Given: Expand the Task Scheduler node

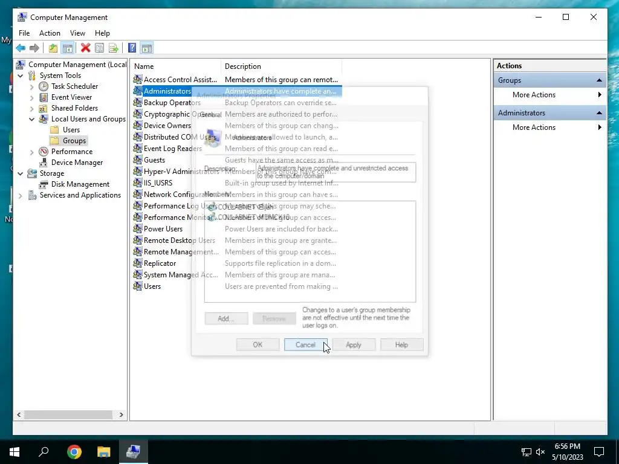Looking at the screenshot, I should pyautogui.click(x=32, y=86).
